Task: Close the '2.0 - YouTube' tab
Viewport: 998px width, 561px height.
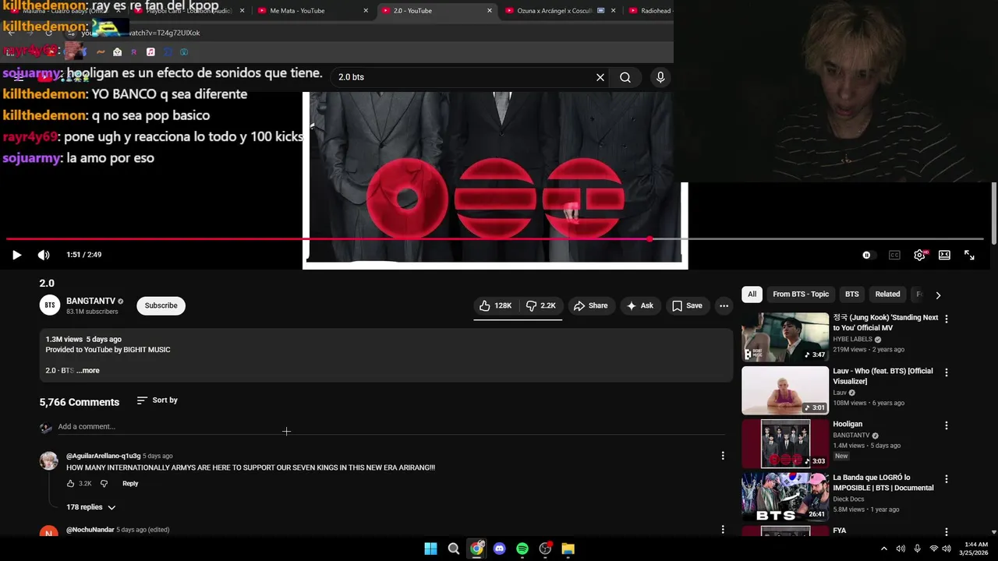Action: pos(490,11)
